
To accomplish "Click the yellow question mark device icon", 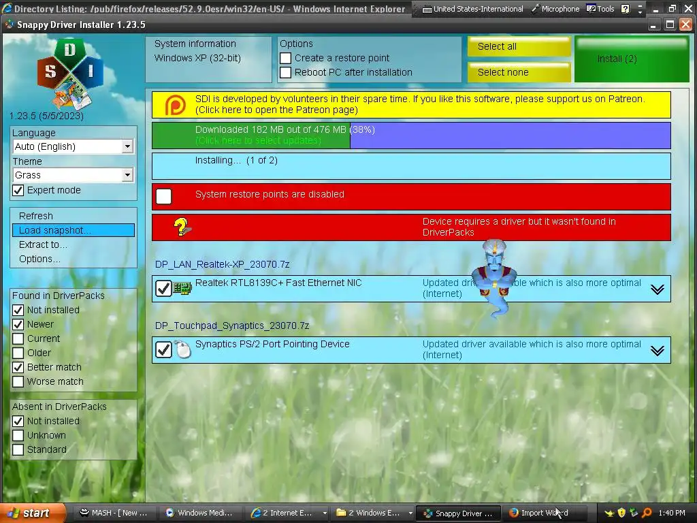I will (x=182, y=227).
